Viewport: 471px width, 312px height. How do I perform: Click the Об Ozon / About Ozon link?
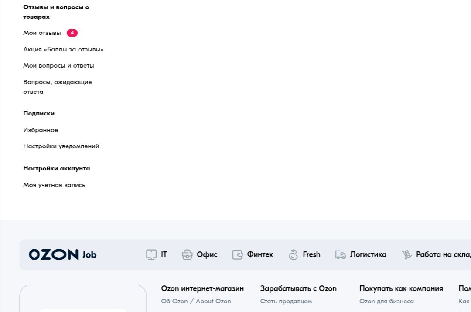tap(196, 301)
